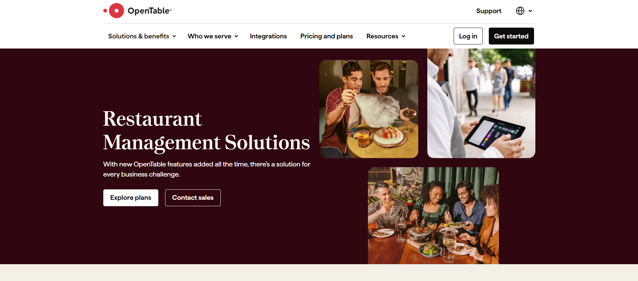Click the OpenTable red circle logo
This screenshot has height=281, width=638.
[116, 11]
